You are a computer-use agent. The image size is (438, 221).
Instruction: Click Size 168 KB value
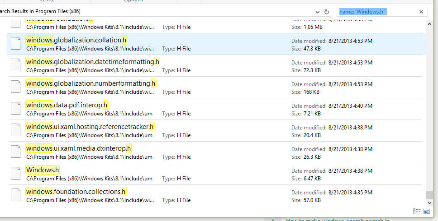coord(311,92)
